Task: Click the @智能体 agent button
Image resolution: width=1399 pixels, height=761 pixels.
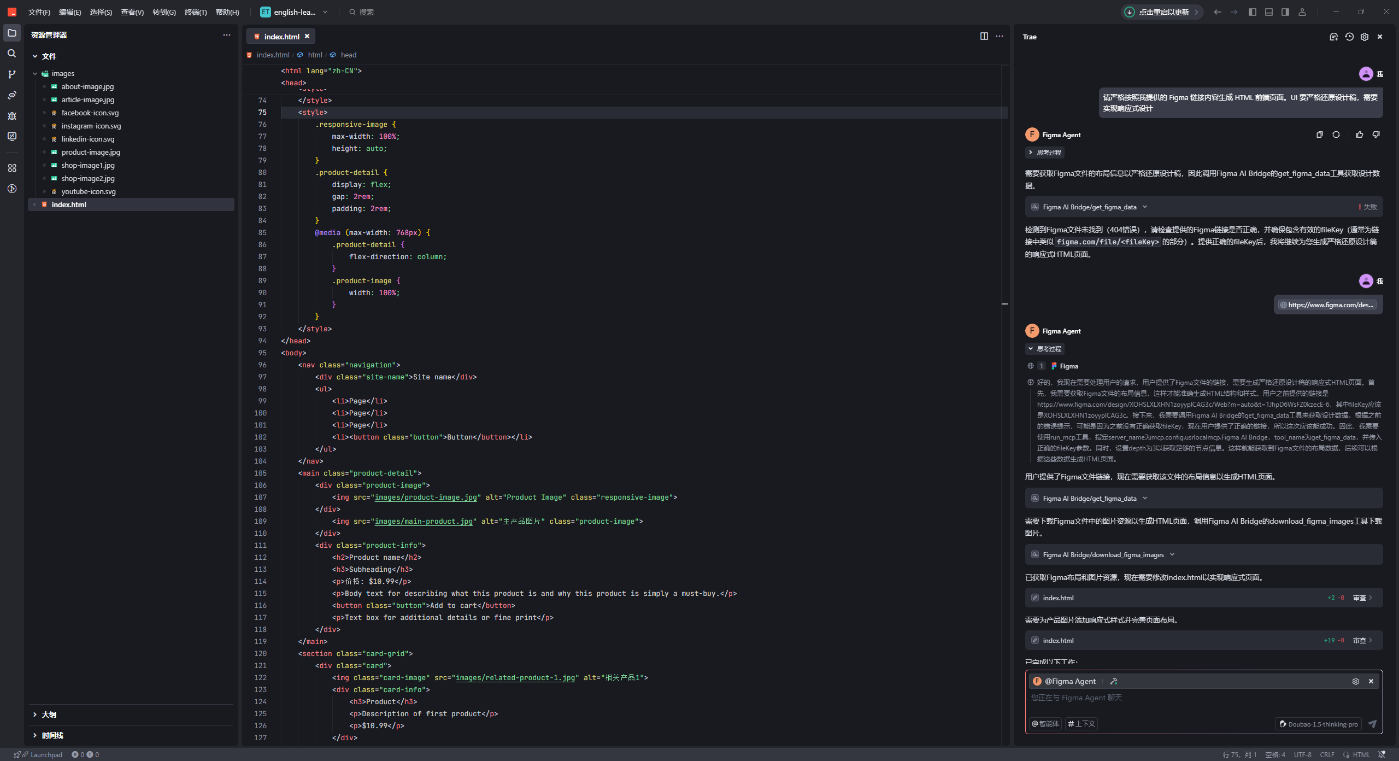Action: (x=1045, y=724)
